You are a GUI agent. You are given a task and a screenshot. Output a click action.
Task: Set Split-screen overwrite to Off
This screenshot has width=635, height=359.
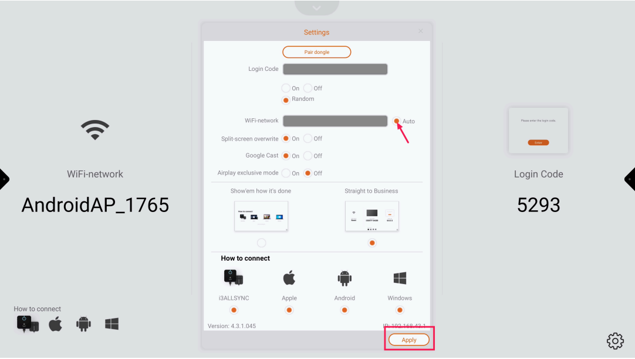point(308,138)
